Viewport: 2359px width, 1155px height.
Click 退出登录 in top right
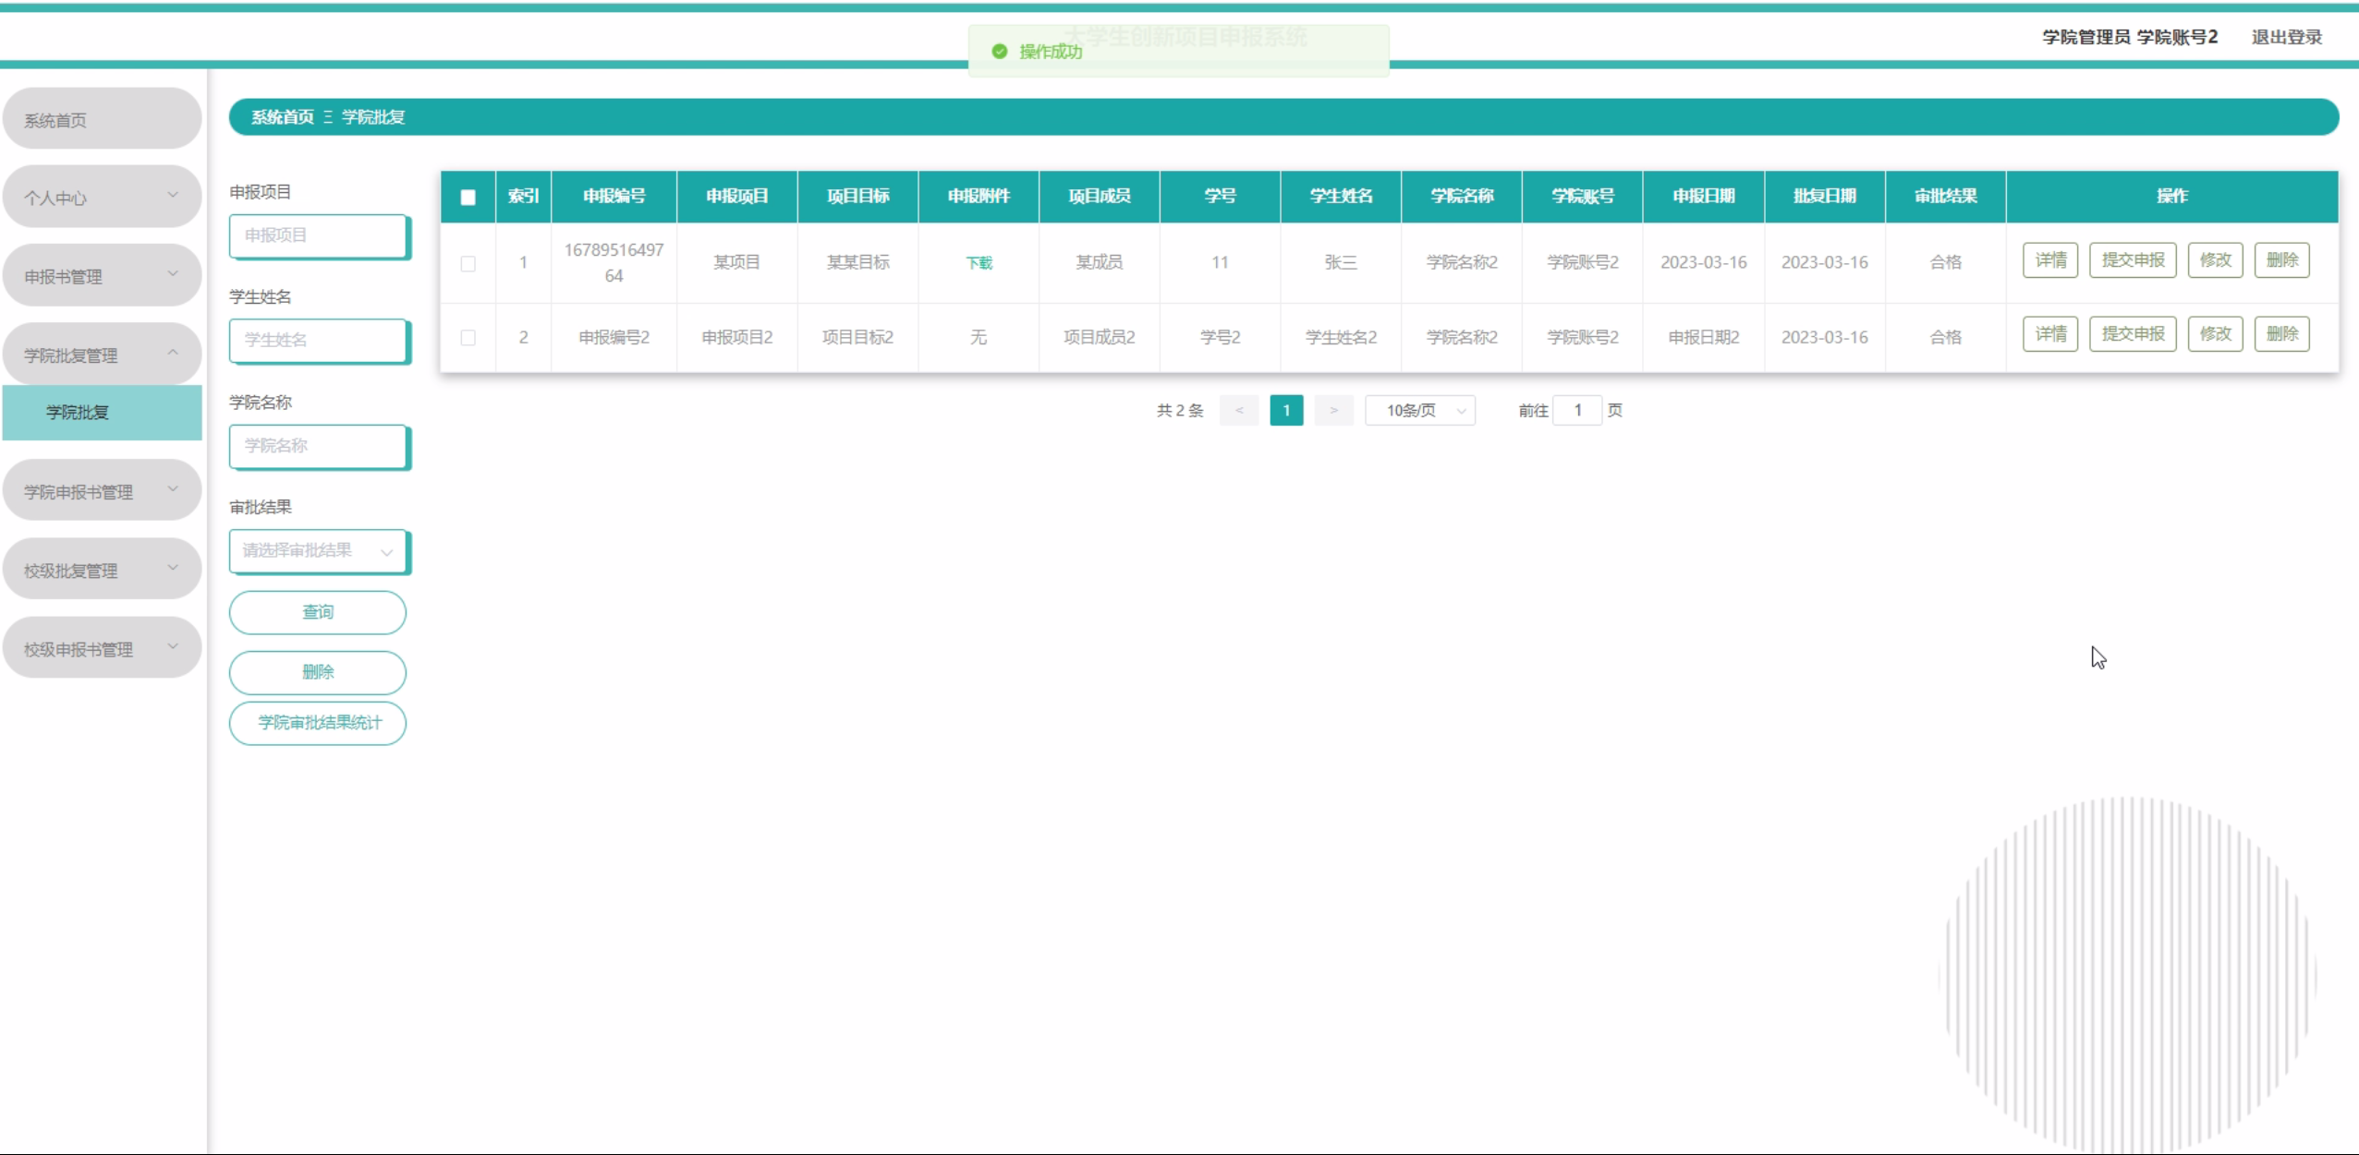(2286, 37)
